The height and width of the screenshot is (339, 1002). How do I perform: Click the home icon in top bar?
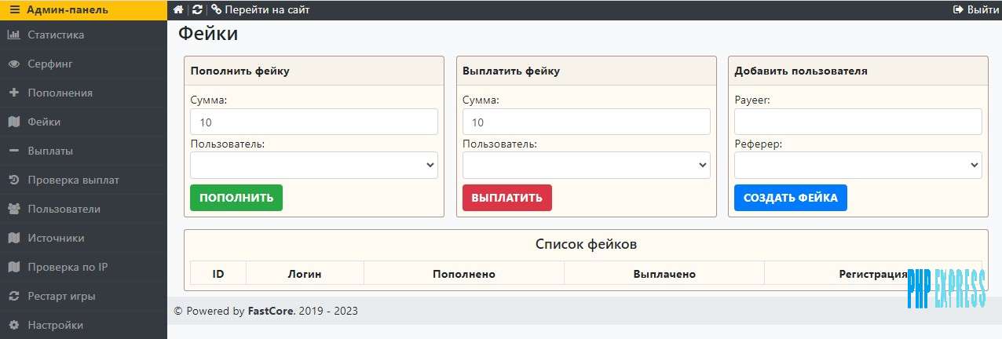click(178, 9)
